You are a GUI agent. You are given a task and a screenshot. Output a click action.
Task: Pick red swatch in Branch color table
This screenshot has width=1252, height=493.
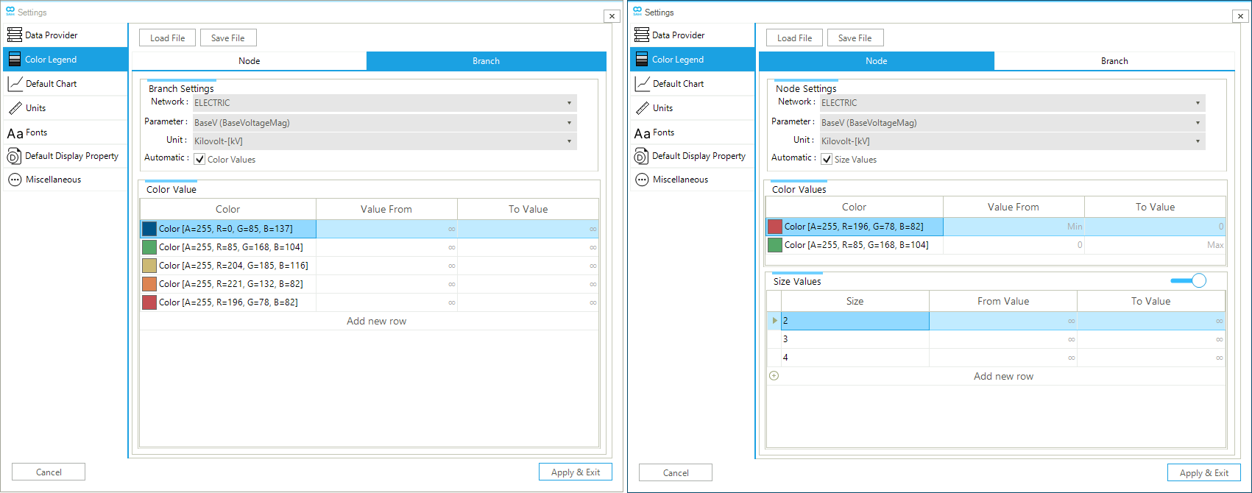tap(149, 302)
